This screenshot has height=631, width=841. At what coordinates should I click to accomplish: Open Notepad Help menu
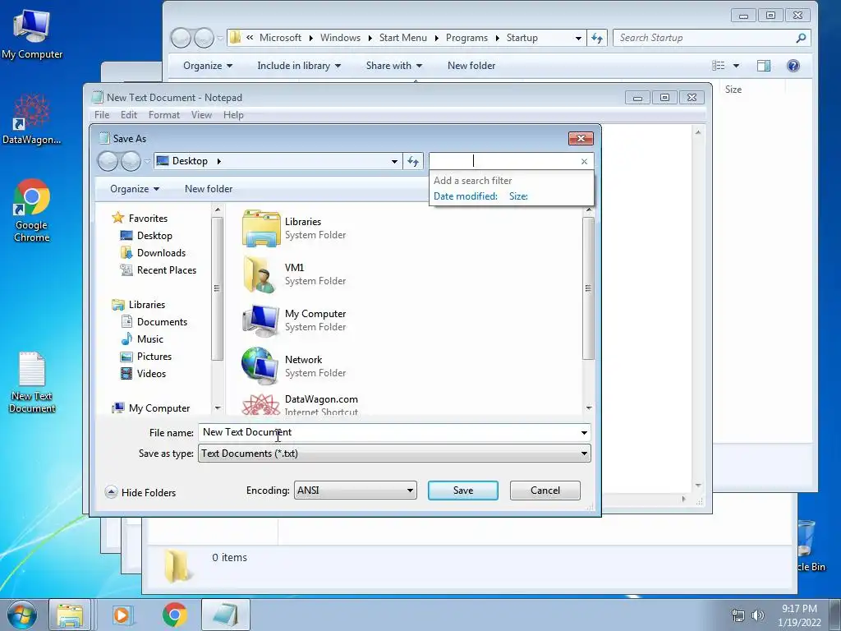(x=233, y=115)
